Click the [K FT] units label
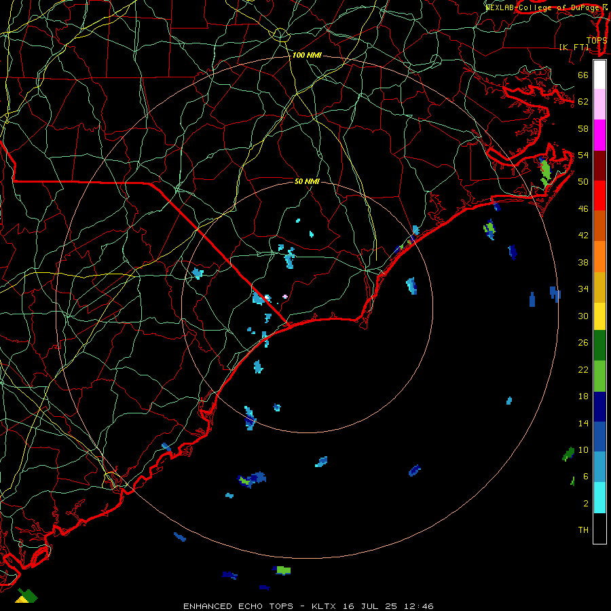 (x=574, y=47)
